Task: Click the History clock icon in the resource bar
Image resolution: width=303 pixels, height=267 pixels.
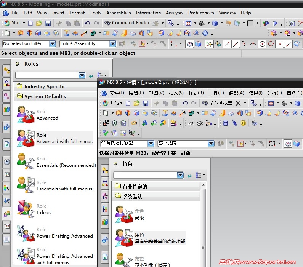Action: pos(7,161)
